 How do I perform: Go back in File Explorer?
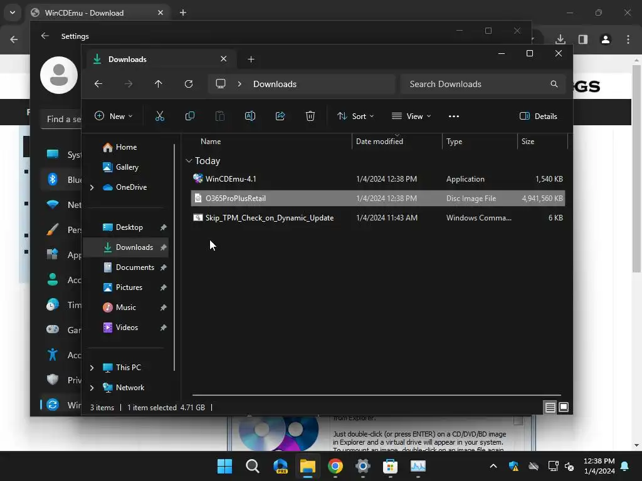[x=98, y=84]
